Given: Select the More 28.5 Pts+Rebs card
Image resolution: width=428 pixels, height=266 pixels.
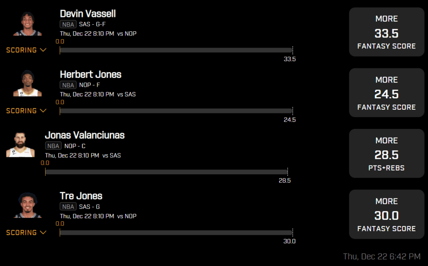Looking at the screenshot, I should (386, 153).
